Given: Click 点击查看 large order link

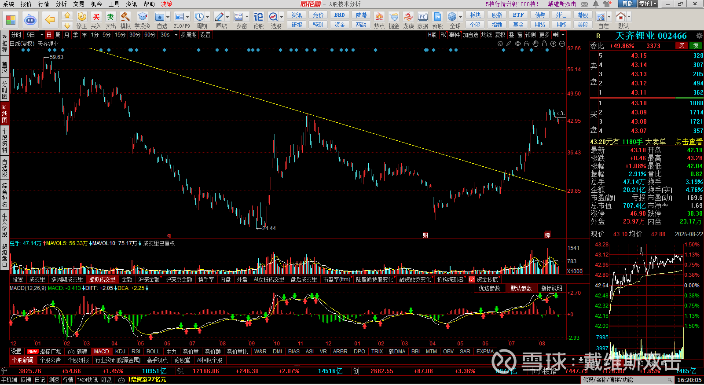Looking at the screenshot, I should (x=689, y=142).
